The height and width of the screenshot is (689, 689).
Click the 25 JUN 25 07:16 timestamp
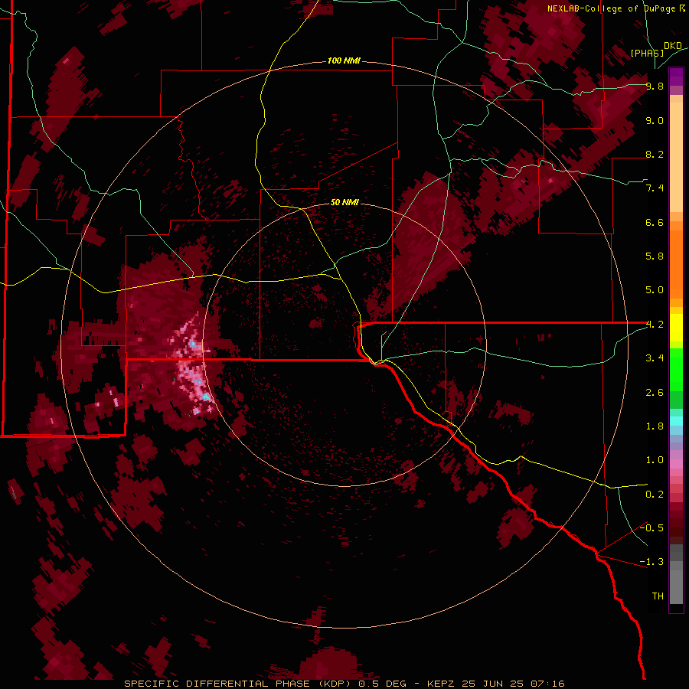pos(513,684)
